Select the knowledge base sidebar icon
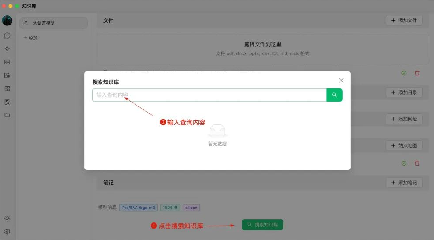The image size is (434, 240). pos(7,102)
